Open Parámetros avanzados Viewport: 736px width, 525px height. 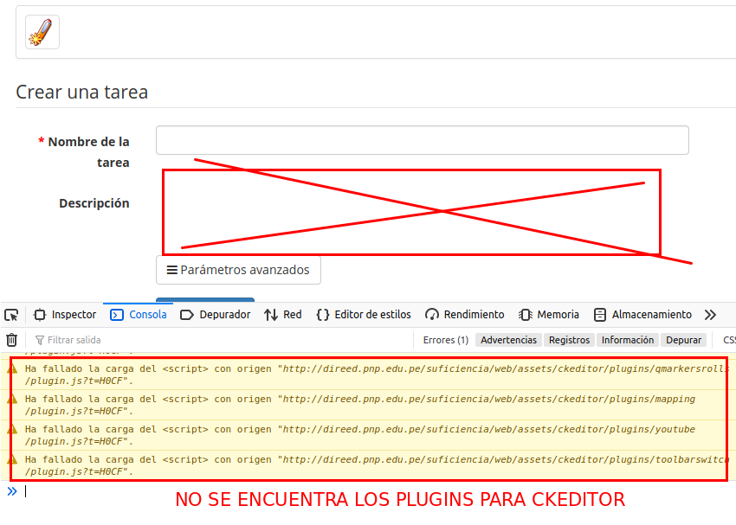tap(238, 270)
